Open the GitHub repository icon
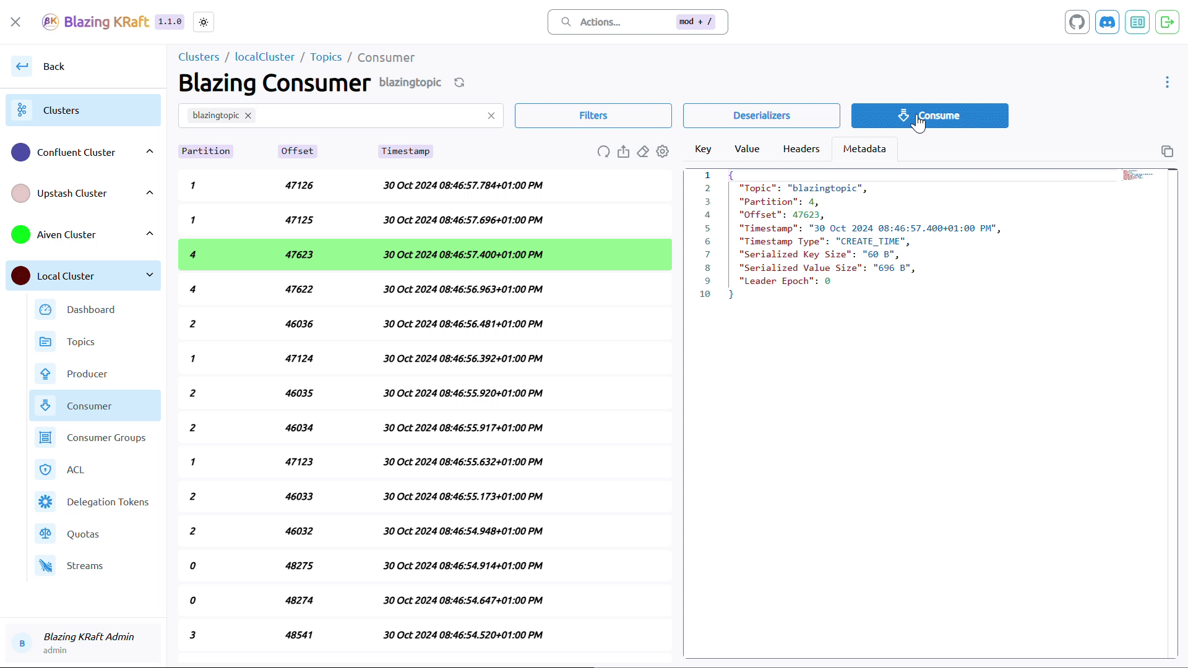1188x668 pixels. click(1077, 22)
